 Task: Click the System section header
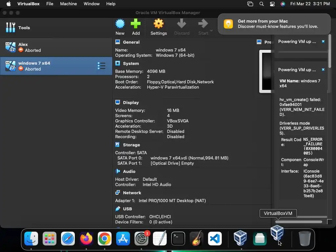coord(131,64)
